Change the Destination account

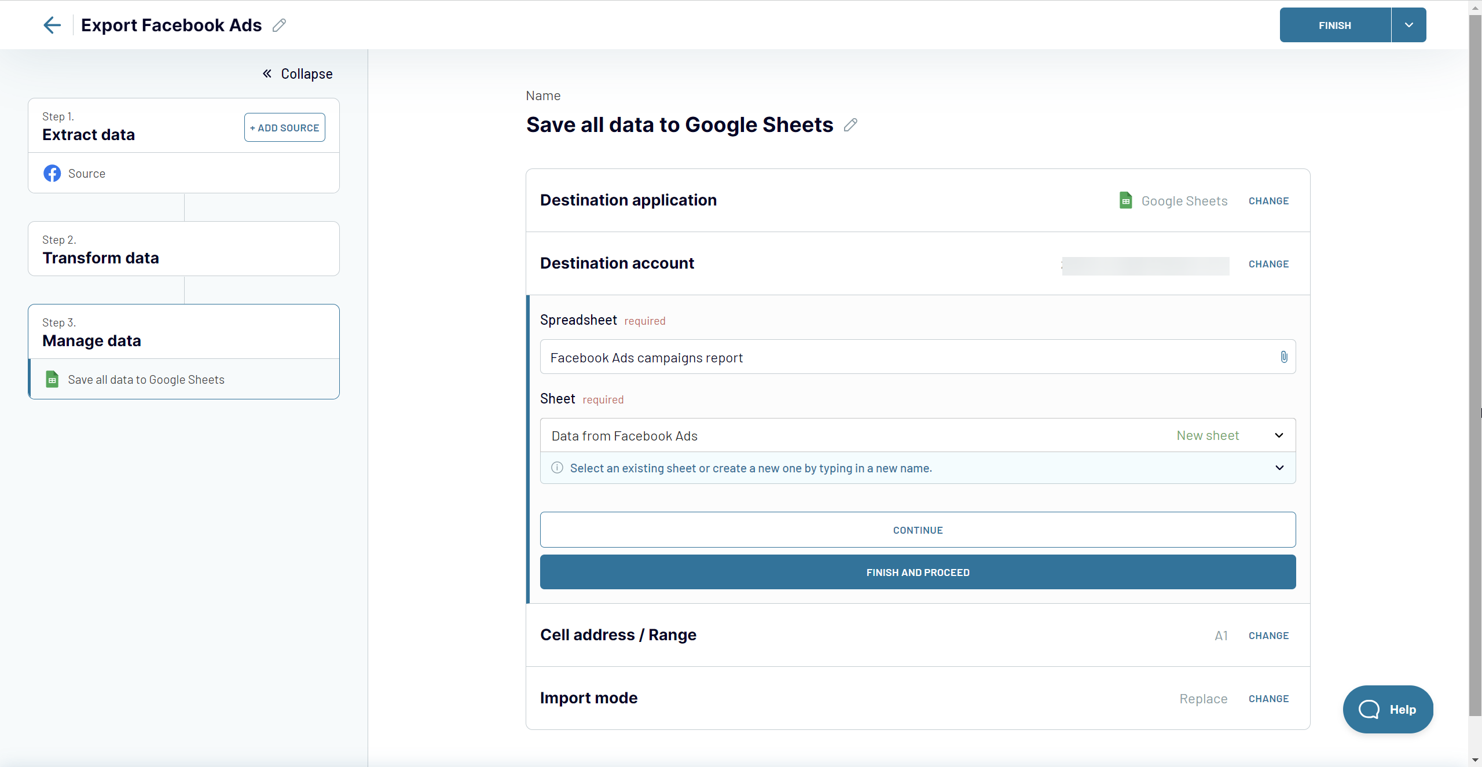[x=1268, y=264]
